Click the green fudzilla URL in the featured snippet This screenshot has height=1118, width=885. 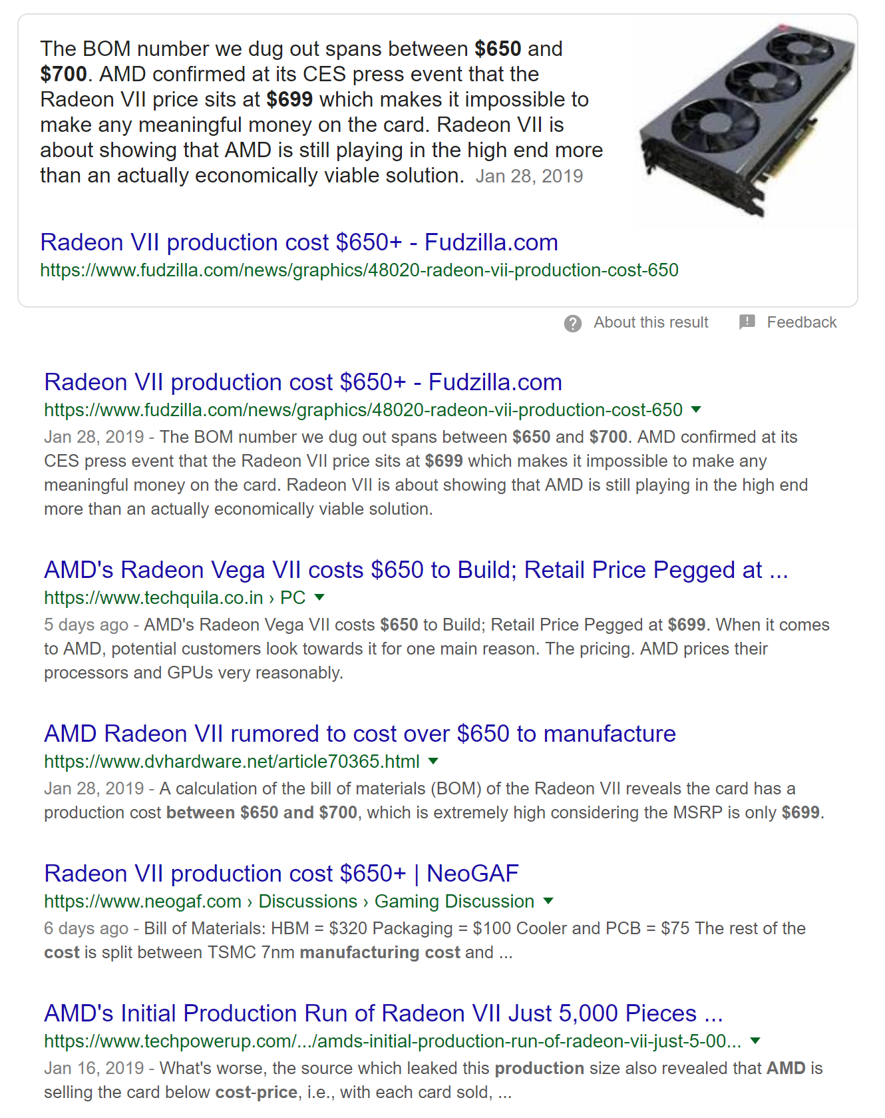[359, 270]
